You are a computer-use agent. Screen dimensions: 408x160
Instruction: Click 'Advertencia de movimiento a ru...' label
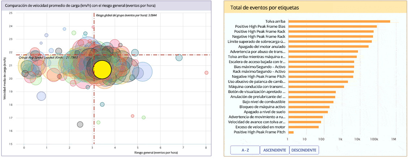pos(257,117)
